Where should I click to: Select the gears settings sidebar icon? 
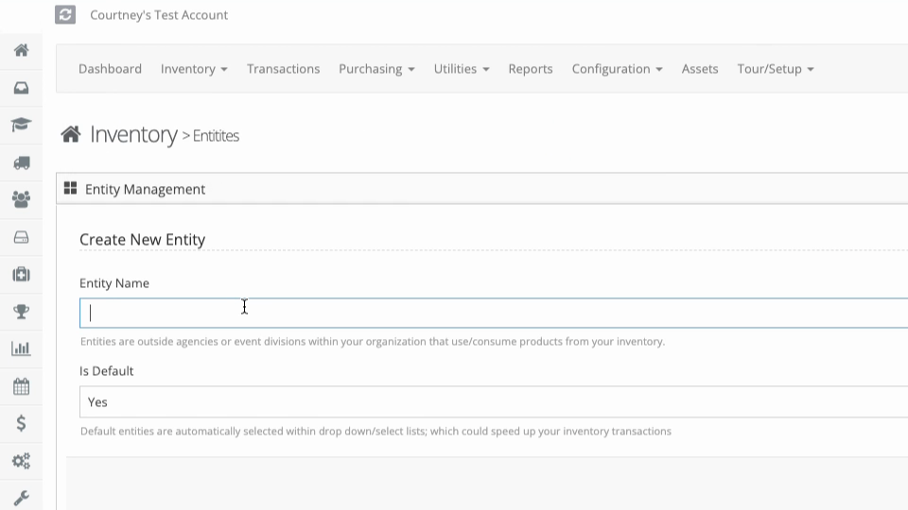[x=22, y=461]
